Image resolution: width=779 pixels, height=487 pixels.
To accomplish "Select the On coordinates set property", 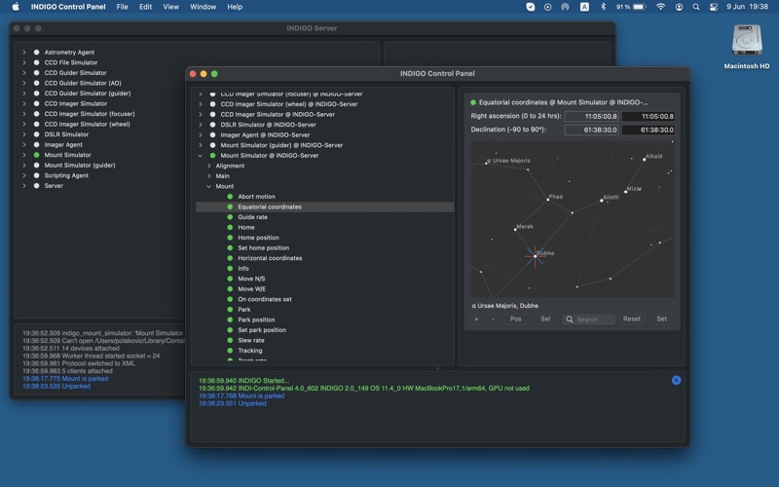I will [x=265, y=299].
